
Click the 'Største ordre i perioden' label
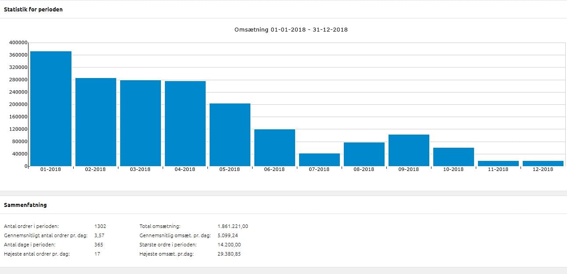(x=168, y=245)
